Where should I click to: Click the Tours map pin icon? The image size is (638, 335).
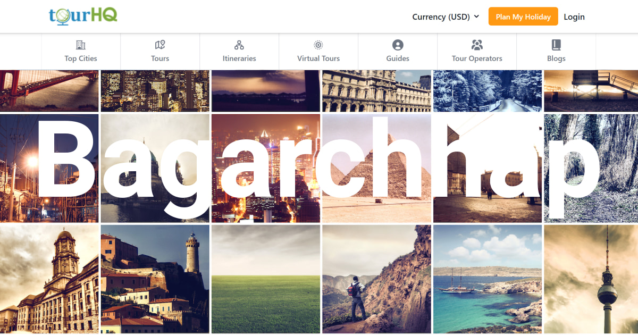(160, 45)
